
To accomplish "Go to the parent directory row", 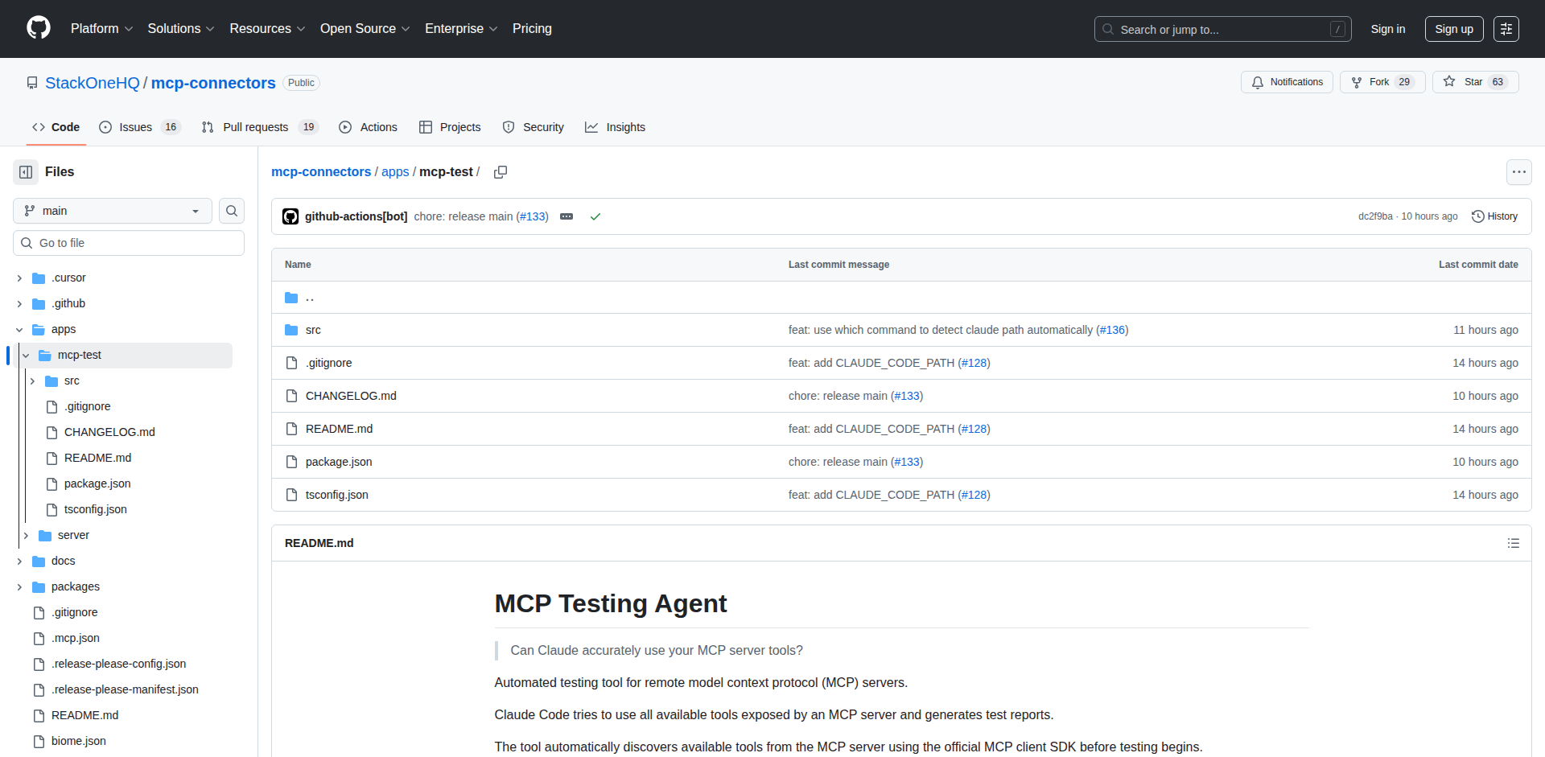I will [x=901, y=298].
